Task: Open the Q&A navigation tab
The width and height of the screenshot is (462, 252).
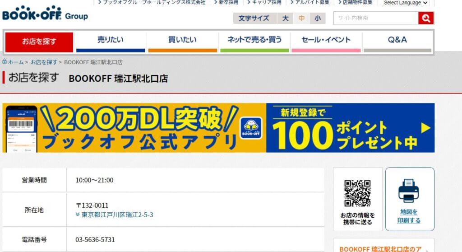Action: 397,42
